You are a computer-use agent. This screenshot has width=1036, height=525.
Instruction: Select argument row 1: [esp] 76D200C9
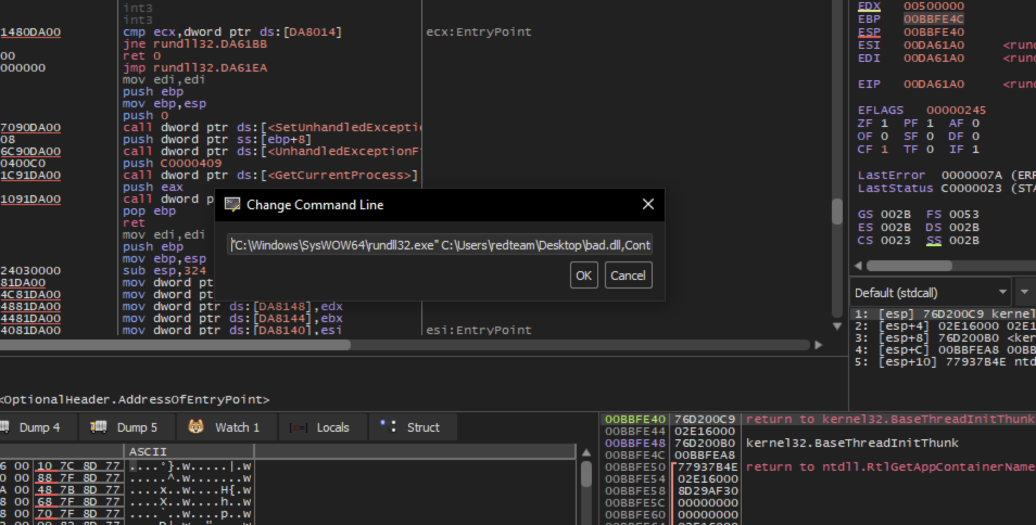(x=945, y=314)
